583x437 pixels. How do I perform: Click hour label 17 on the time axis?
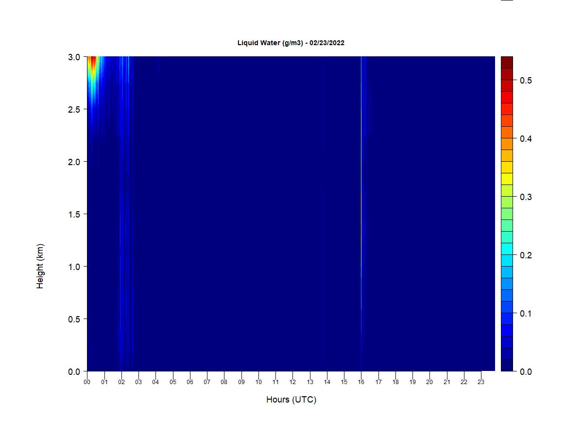pyautogui.click(x=378, y=382)
